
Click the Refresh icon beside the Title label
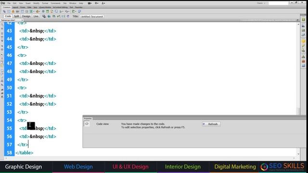68,16
